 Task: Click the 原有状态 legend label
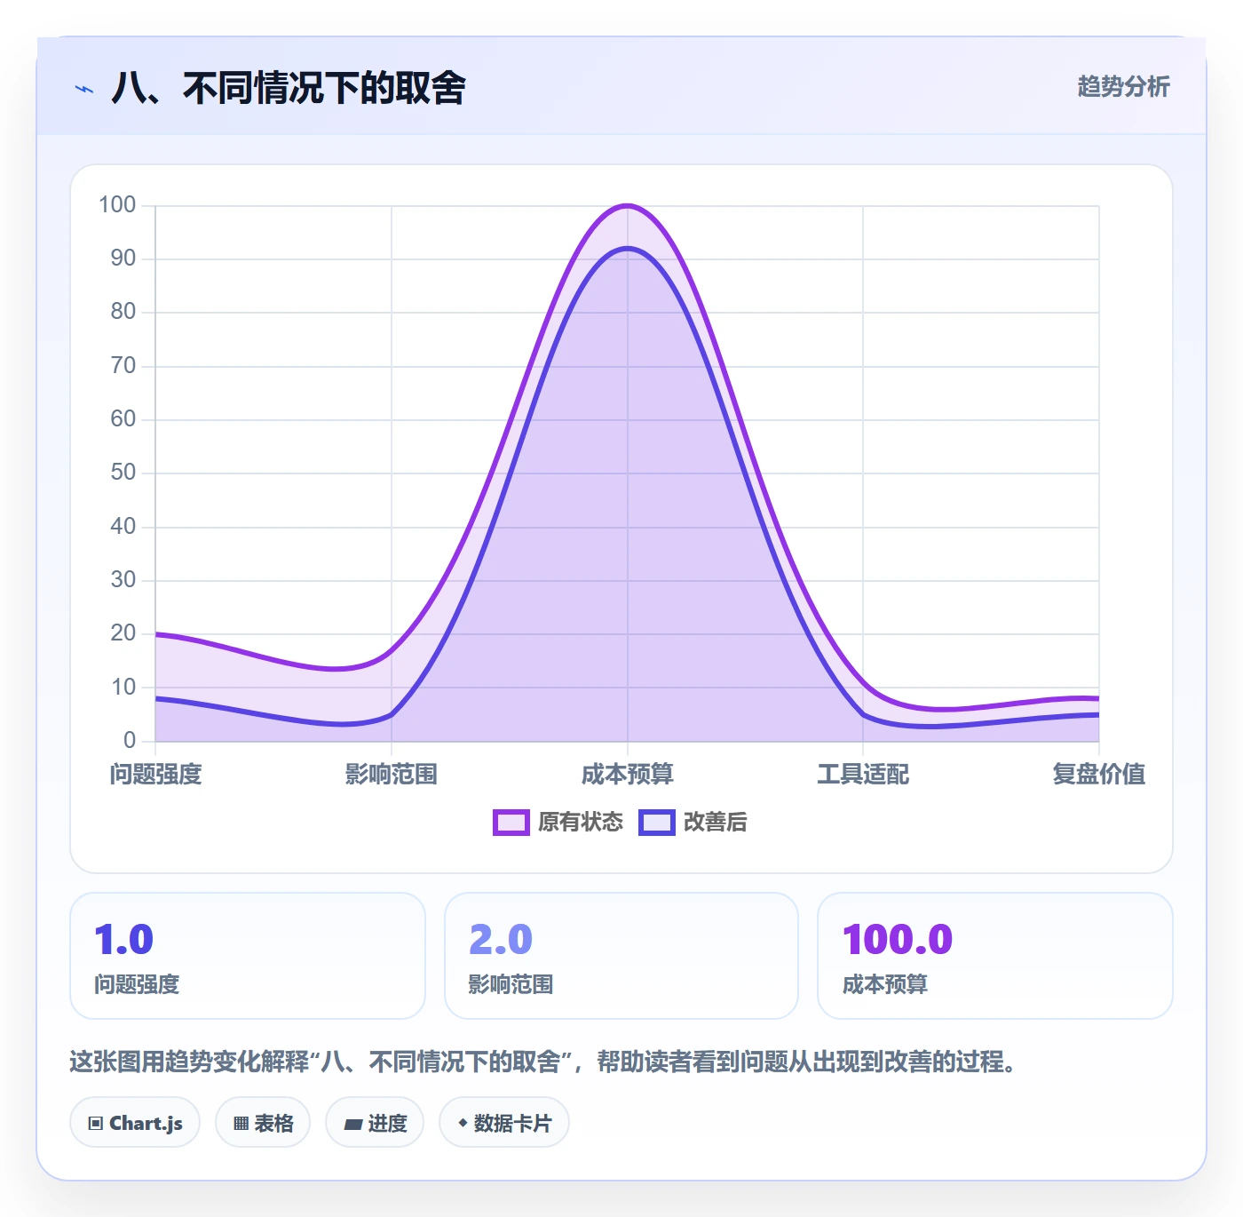coord(581,823)
